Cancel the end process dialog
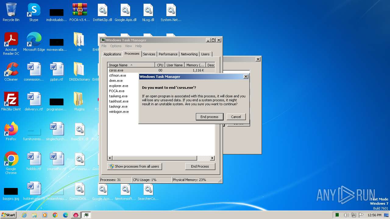 click(x=236, y=117)
